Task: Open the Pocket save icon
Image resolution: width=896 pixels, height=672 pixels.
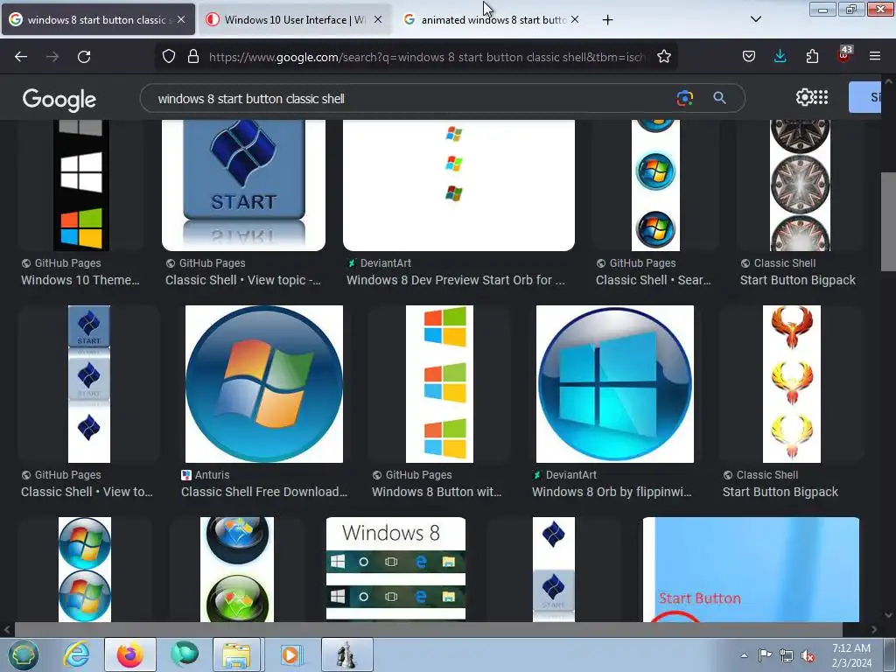Action: coord(749,57)
